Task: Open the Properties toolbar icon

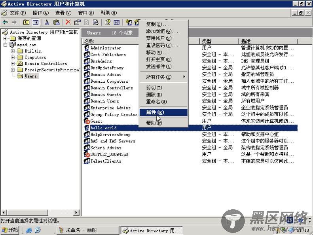Action: (77, 23)
